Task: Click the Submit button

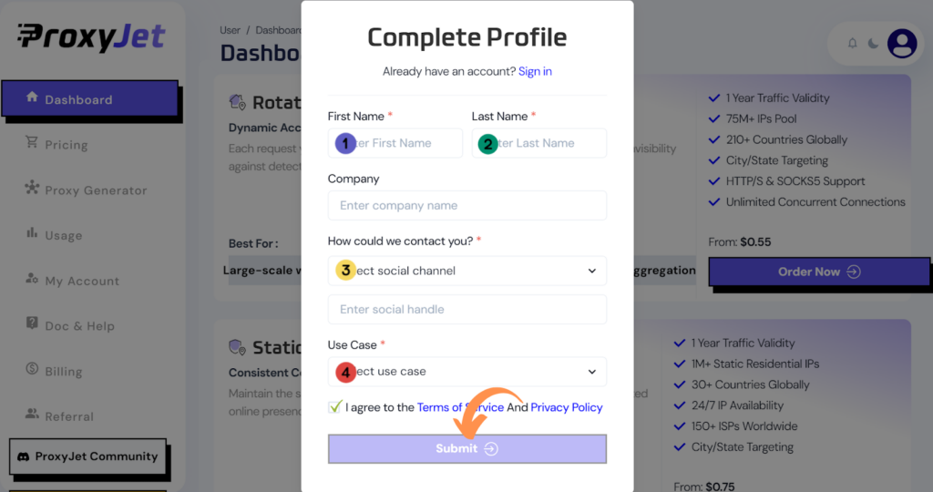Action: tap(467, 448)
